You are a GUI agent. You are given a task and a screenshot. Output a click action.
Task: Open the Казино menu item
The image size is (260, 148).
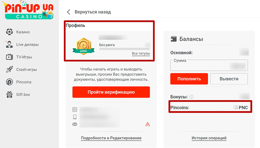tap(23, 32)
